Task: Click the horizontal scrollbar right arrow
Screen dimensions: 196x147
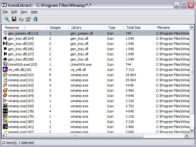Action: click(187, 135)
